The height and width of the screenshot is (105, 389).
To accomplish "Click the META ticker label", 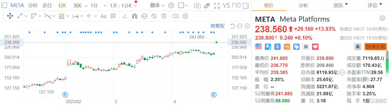I will pyautogui.click(x=17, y=6).
